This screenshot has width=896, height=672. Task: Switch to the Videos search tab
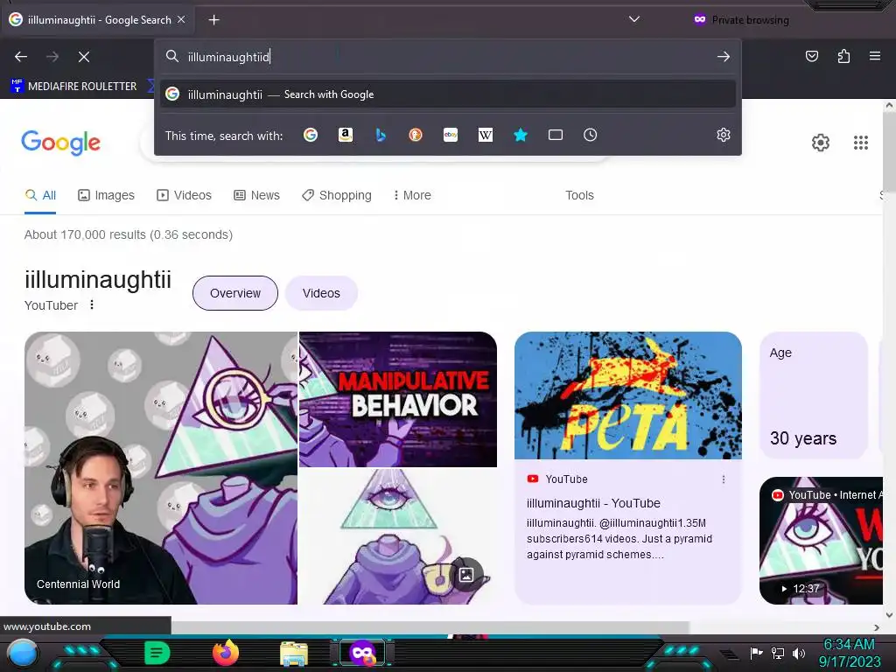[184, 195]
